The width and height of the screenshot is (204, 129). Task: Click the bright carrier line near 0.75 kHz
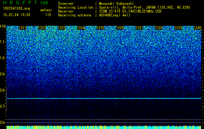pyautogui.click(x=104, y=98)
